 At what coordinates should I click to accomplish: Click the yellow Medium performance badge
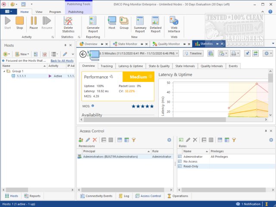[x=138, y=77]
